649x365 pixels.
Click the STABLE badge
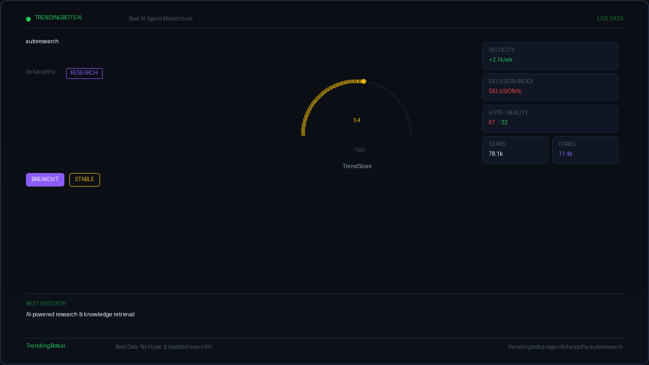coord(84,180)
